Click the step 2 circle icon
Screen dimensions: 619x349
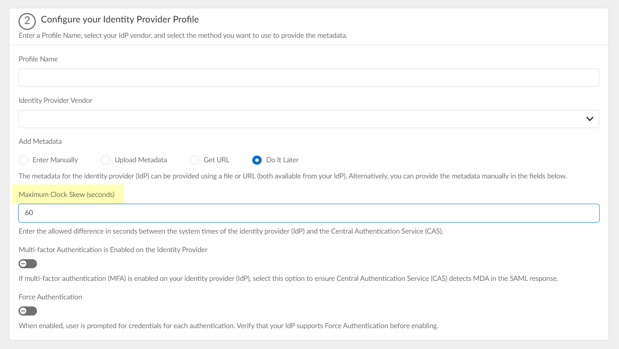point(27,21)
